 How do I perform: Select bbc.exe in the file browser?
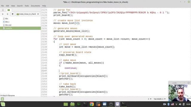8,25
